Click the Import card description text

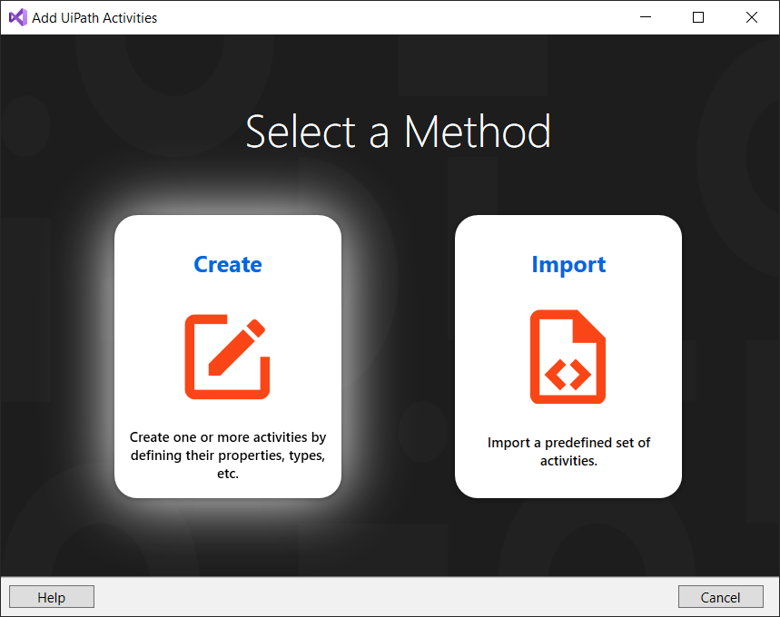point(568,451)
